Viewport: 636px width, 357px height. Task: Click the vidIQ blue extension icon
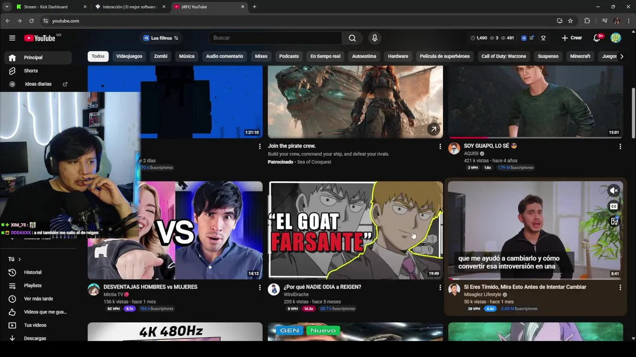524,38
